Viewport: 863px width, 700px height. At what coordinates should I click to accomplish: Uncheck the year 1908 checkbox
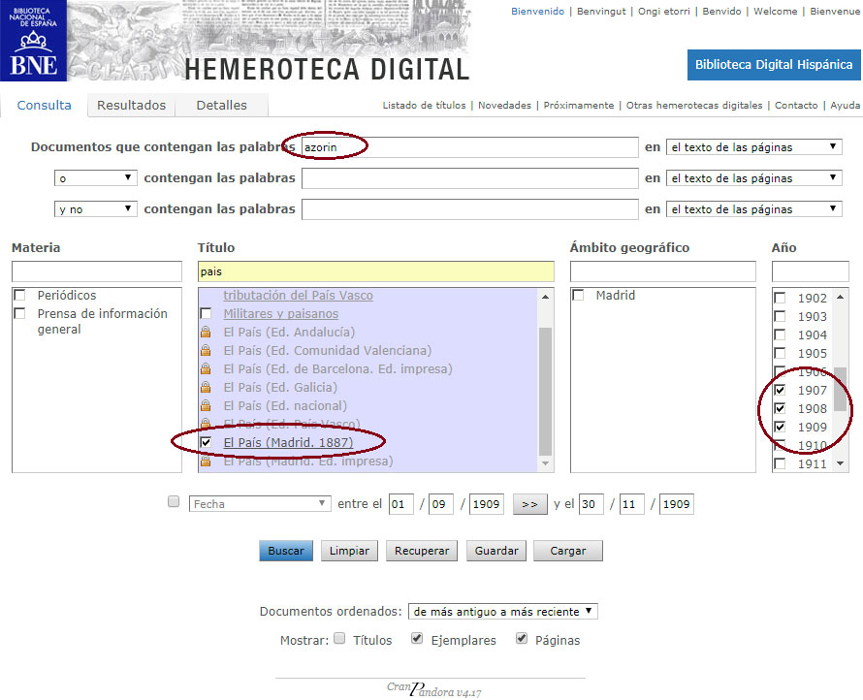pos(780,408)
